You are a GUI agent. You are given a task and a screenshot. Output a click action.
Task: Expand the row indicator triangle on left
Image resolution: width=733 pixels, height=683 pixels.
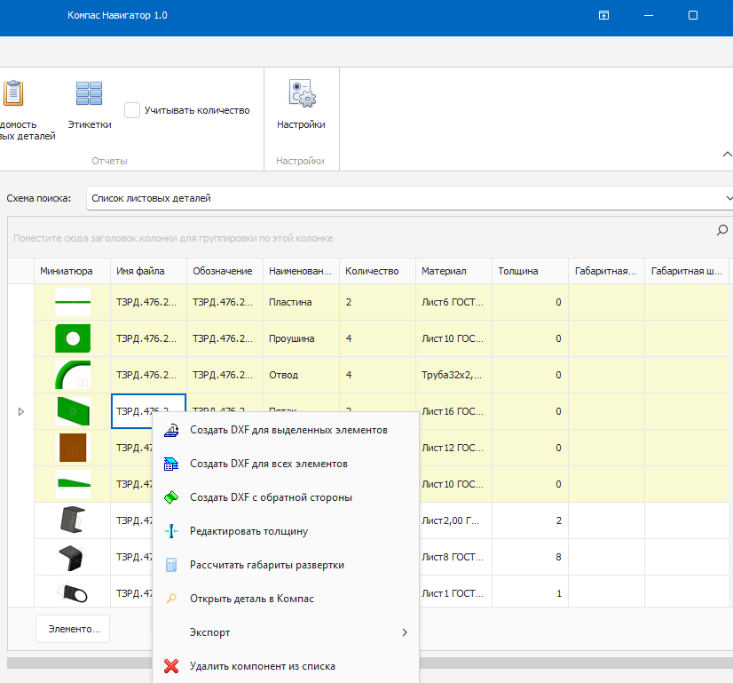click(21, 411)
